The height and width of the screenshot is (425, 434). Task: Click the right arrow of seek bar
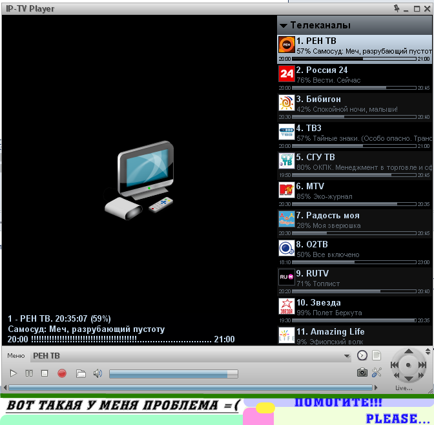[x=376, y=388]
